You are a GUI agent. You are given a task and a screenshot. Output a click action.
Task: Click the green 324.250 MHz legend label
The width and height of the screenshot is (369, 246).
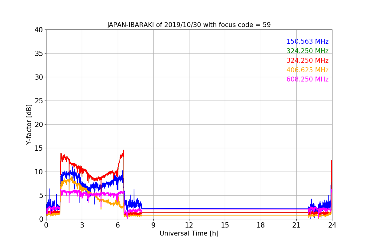pyautogui.click(x=307, y=51)
